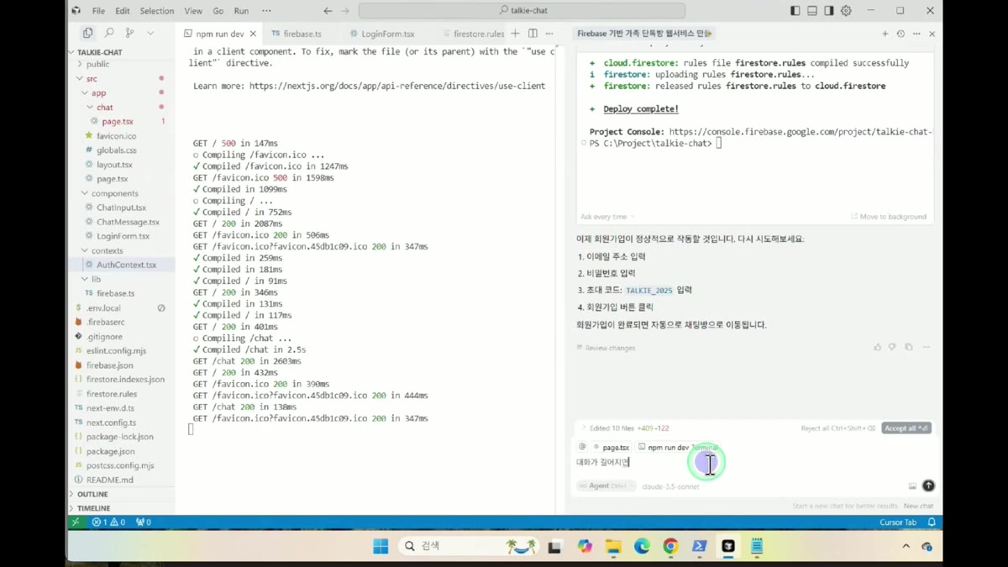
Task: Open the remote window status icon
Action: (76, 522)
